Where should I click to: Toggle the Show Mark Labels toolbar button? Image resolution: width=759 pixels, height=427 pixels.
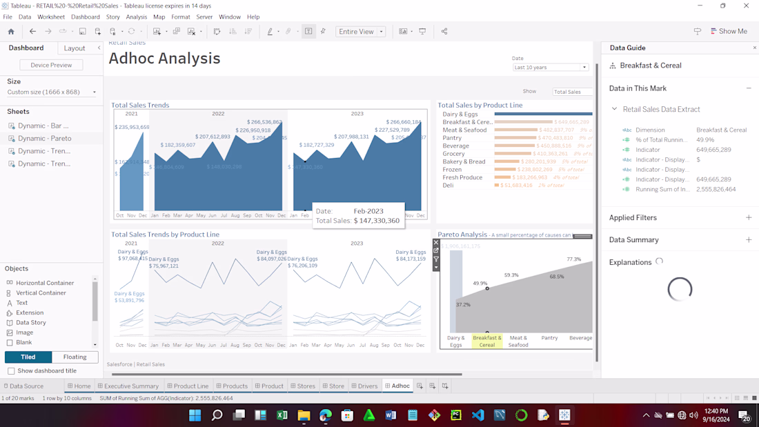click(308, 32)
